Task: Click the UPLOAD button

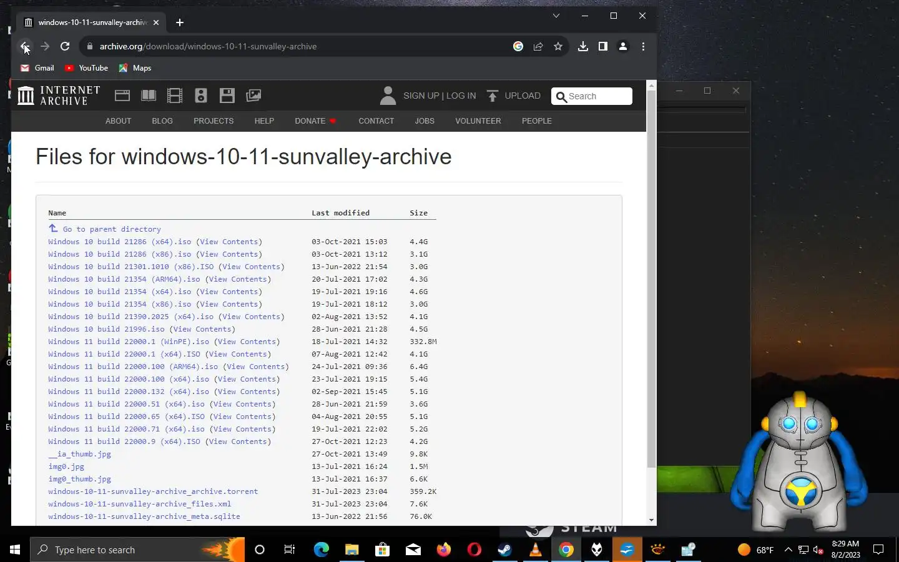Action: click(513, 96)
